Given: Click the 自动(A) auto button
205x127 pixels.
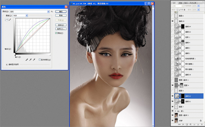Looking at the screenshot, I should point(61,25).
